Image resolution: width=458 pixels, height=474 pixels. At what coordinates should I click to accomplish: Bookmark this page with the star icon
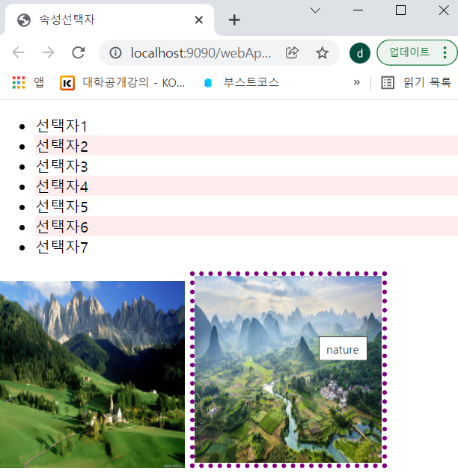point(323,53)
